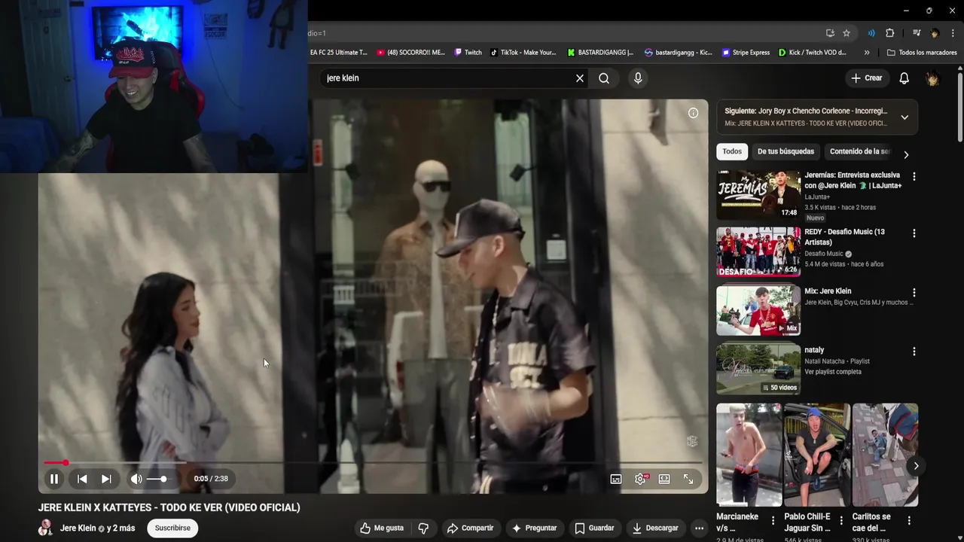Image resolution: width=964 pixels, height=542 pixels.
Task: Open browser extensions puzzle icon
Action: 889,33
